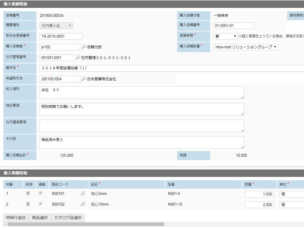The height and width of the screenshot is (228, 304).
Task: Open supplier lookup next to 希望取引先 field
Action: pos(84,79)
